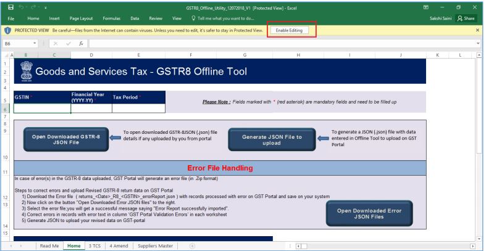Screen dimensions: 486x251
Task: Select column H header
Action: tap(298, 55)
